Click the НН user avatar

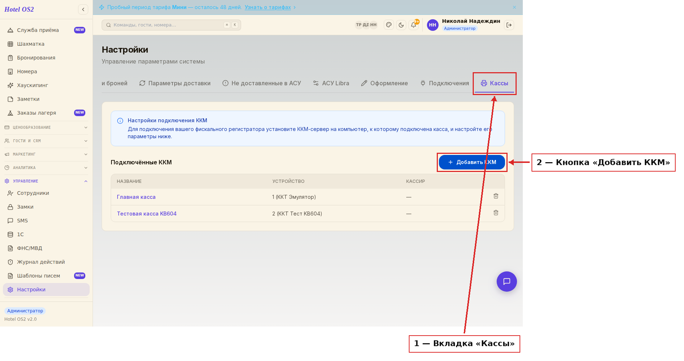pos(432,25)
